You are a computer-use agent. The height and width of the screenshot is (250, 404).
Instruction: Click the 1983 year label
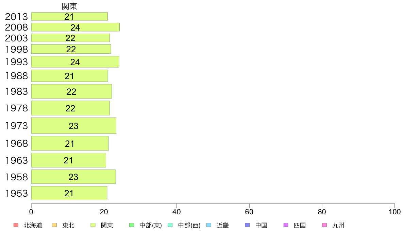(16, 91)
